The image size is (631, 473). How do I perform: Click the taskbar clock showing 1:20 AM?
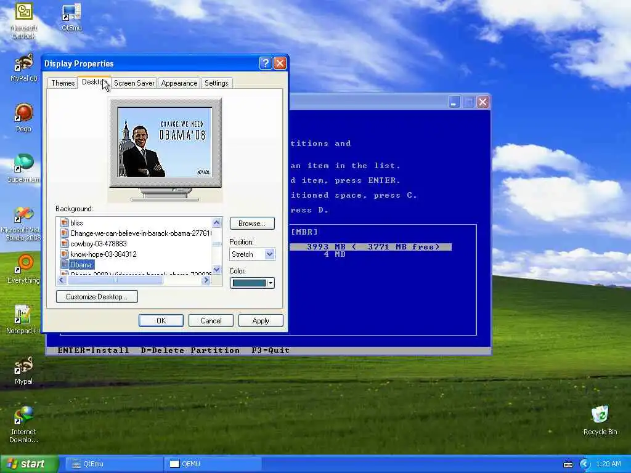(x=608, y=464)
